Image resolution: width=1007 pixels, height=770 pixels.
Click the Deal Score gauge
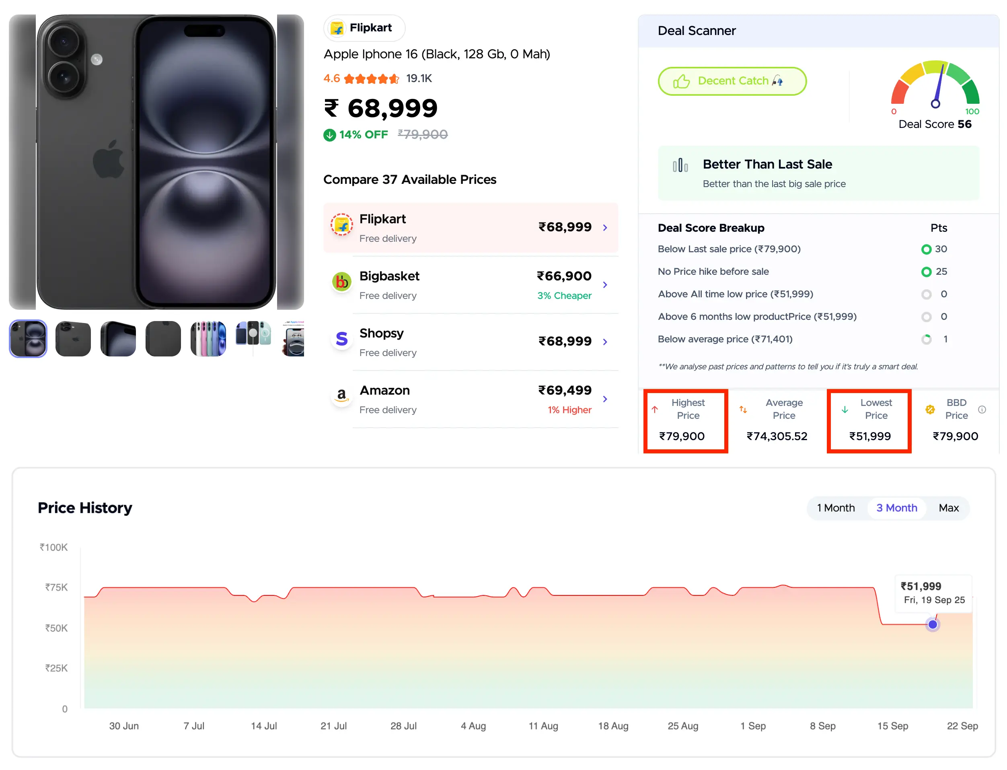click(935, 89)
